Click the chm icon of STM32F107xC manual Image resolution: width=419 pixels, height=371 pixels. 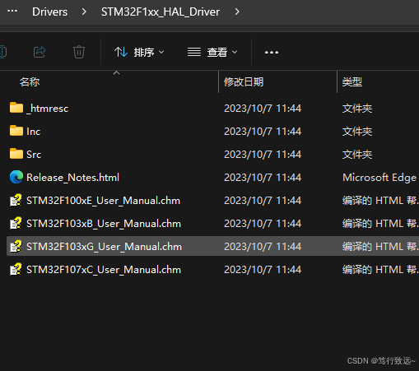coord(16,269)
